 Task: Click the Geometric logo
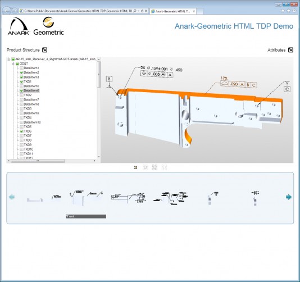click(x=49, y=26)
